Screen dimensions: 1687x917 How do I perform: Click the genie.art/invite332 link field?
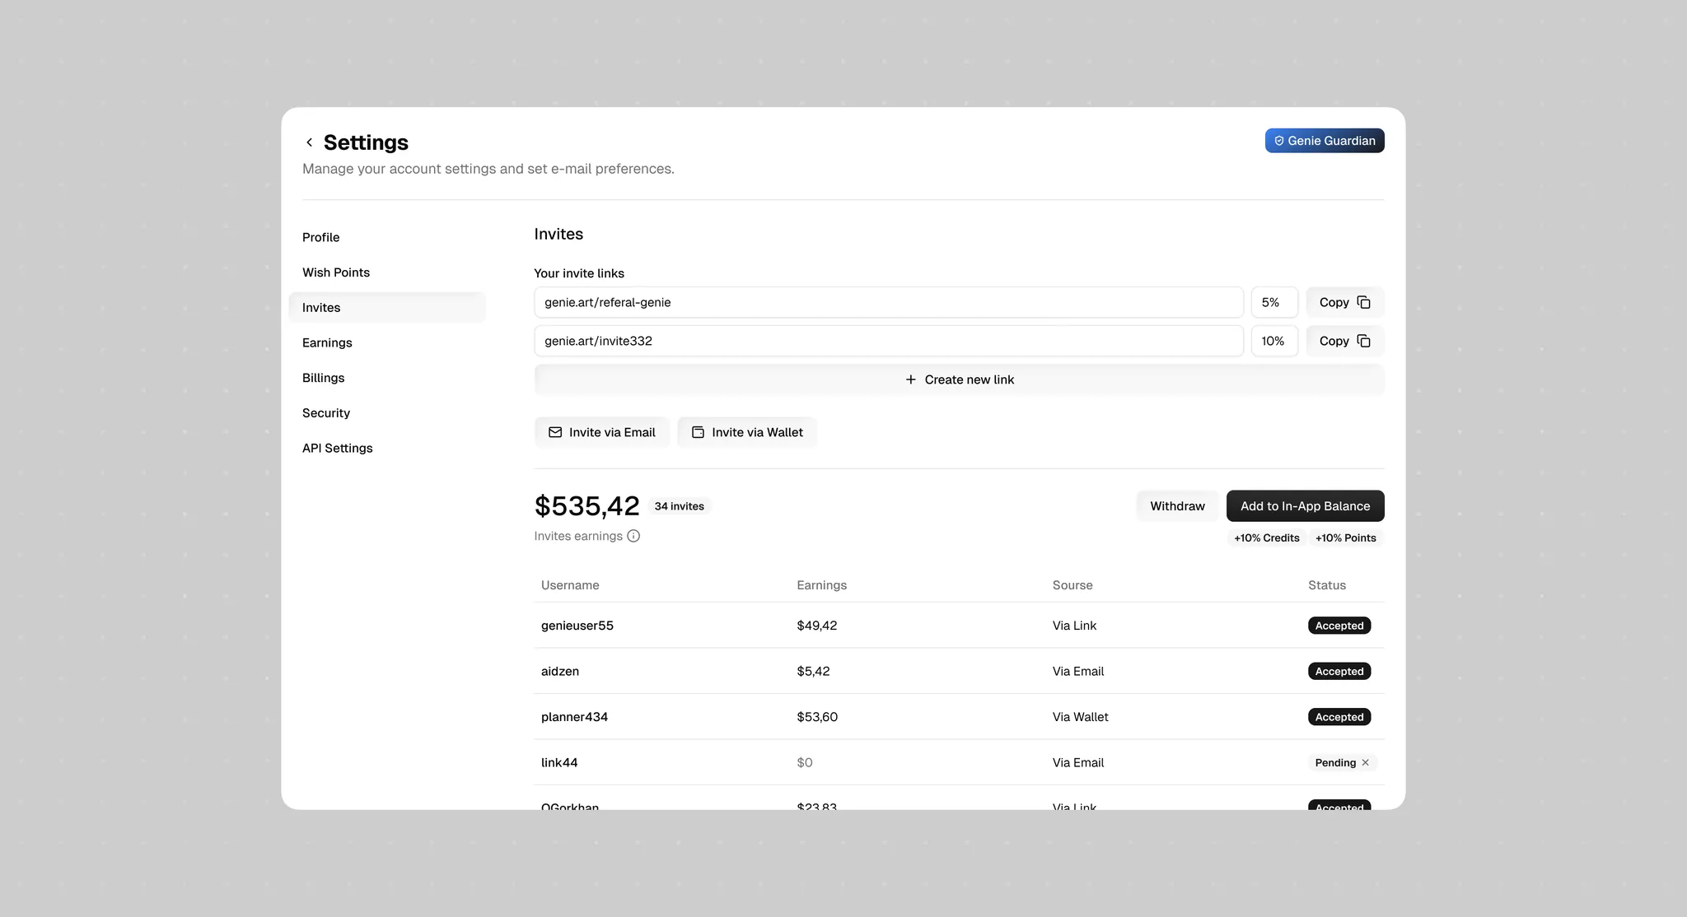[889, 341]
